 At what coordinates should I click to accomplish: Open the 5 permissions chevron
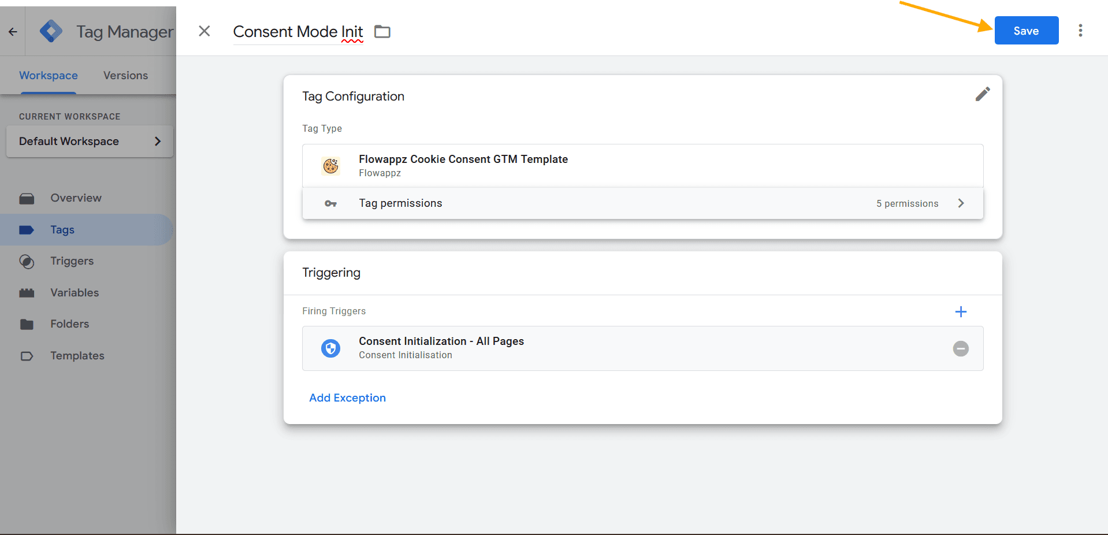[961, 203]
